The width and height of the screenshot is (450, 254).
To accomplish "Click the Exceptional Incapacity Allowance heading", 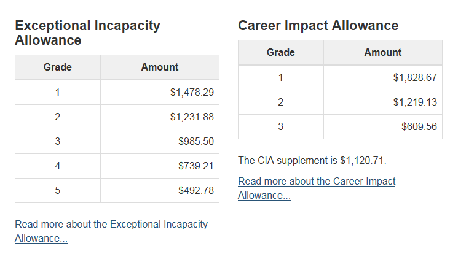I will click(87, 33).
